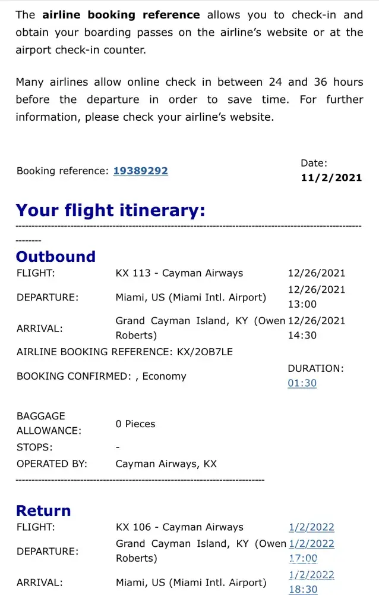
Task: Click the booking date 11/2/2021
Action: pos(331,177)
